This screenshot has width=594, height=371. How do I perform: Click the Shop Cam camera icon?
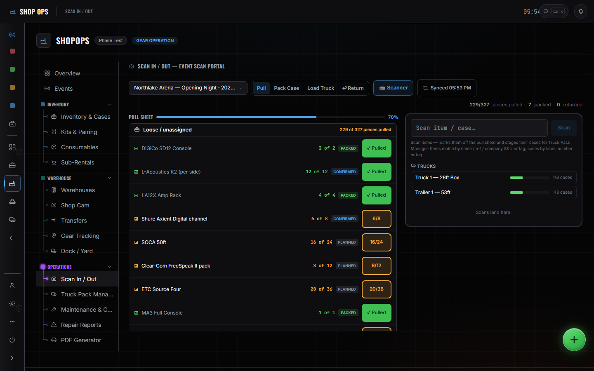(54, 205)
